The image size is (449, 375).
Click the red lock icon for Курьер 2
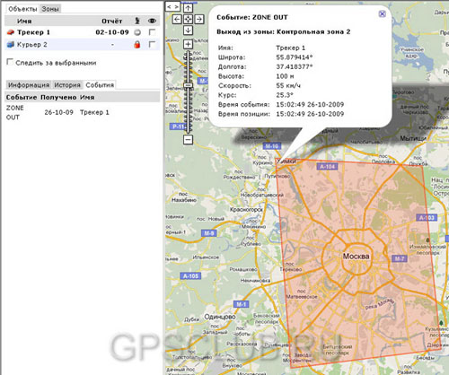pyautogui.click(x=137, y=45)
